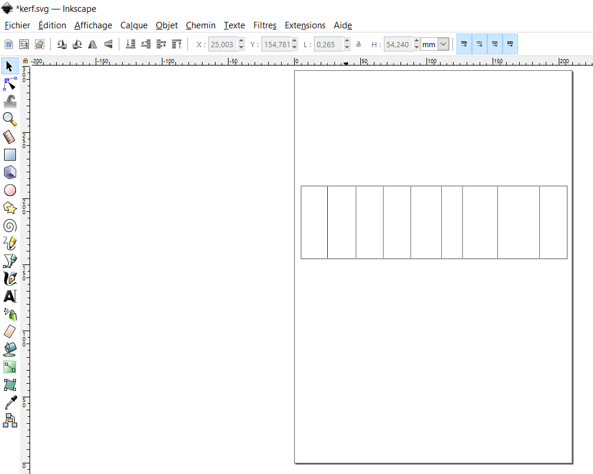
Task: Rotate selection 90° clockwise
Action: [77, 44]
